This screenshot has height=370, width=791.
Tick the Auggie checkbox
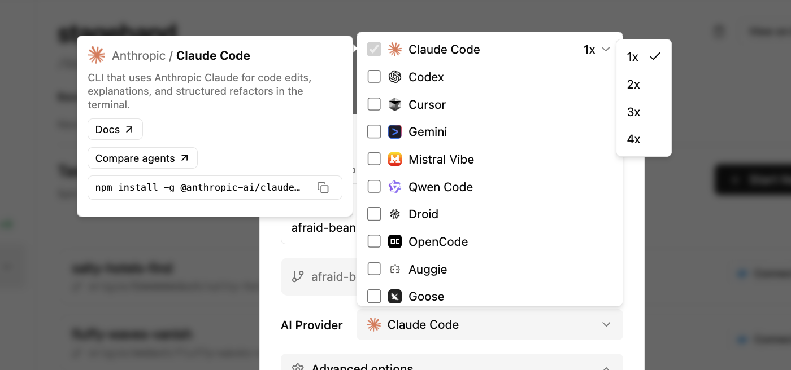[374, 269]
